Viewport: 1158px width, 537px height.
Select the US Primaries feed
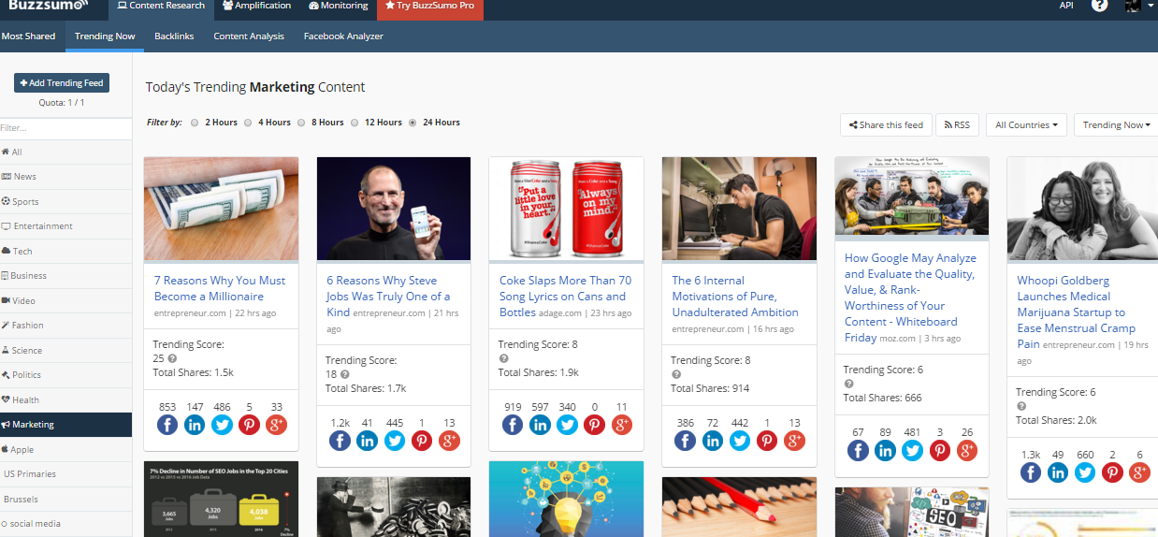pos(65,474)
